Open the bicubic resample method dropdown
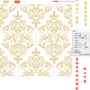This screenshot has height=90, width=90. point(84,54)
